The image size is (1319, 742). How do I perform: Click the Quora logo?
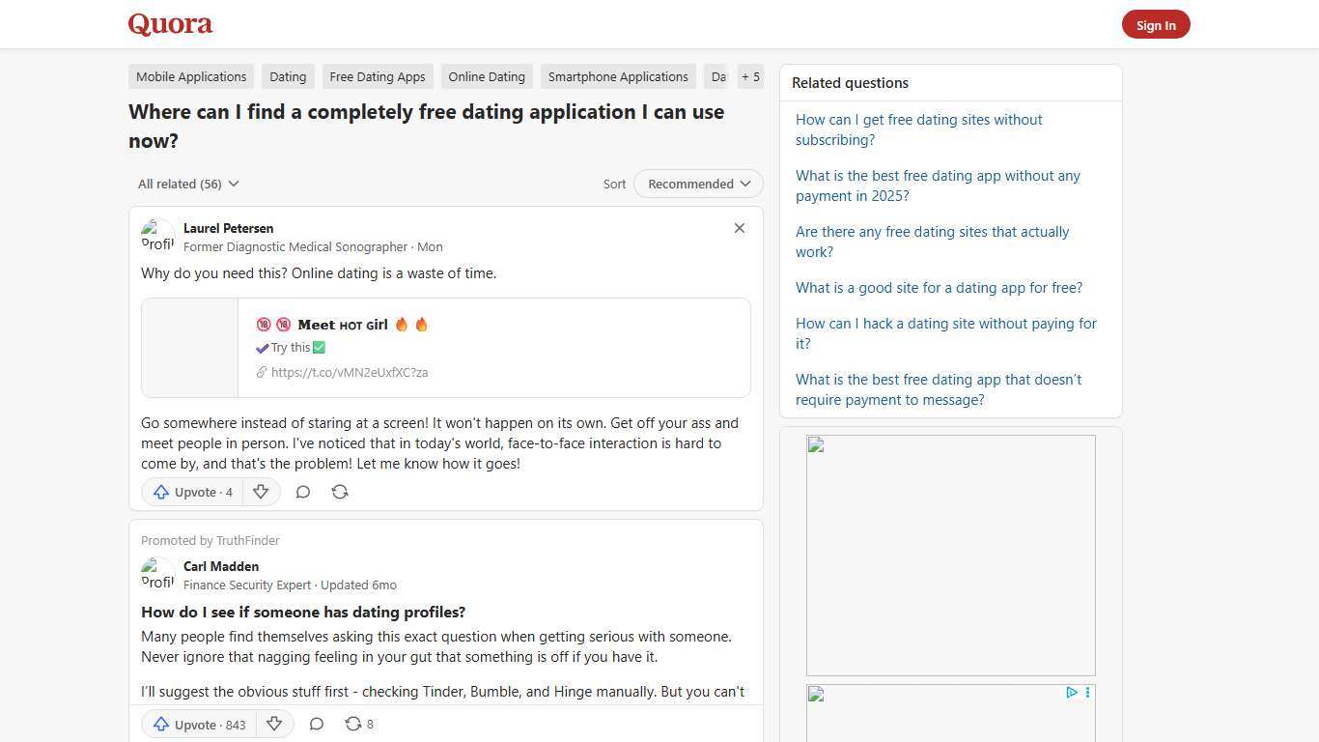click(169, 23)
